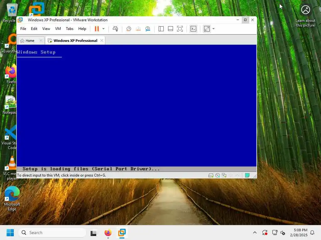Open the snapshot manager (wrench clock icon)
This screenshot has width=321, height=240.
click(x=148, y=29)
